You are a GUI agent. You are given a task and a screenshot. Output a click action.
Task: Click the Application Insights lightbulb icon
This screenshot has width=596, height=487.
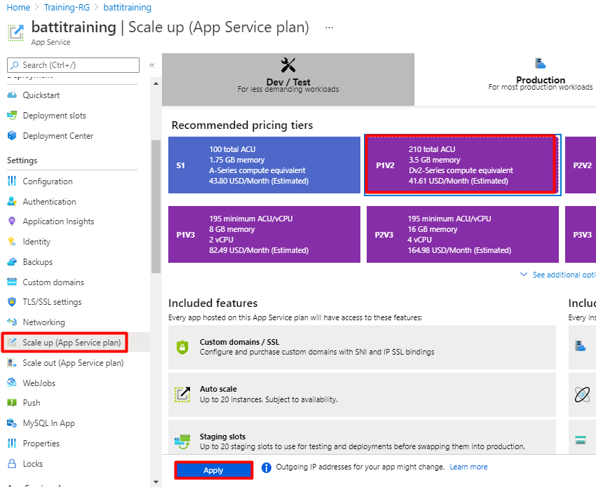pyautogui.click(x=12, y=221)
